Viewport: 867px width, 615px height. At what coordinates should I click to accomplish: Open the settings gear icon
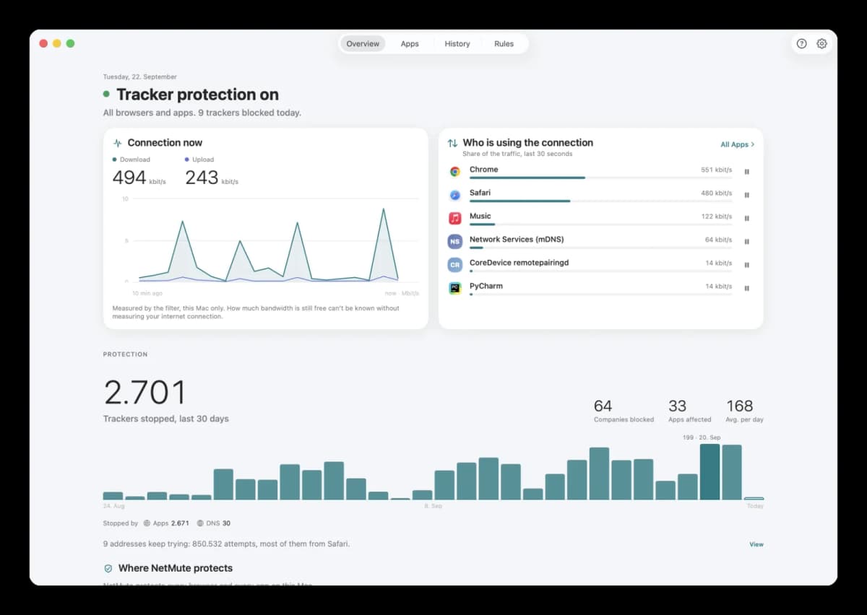(821, 43)
